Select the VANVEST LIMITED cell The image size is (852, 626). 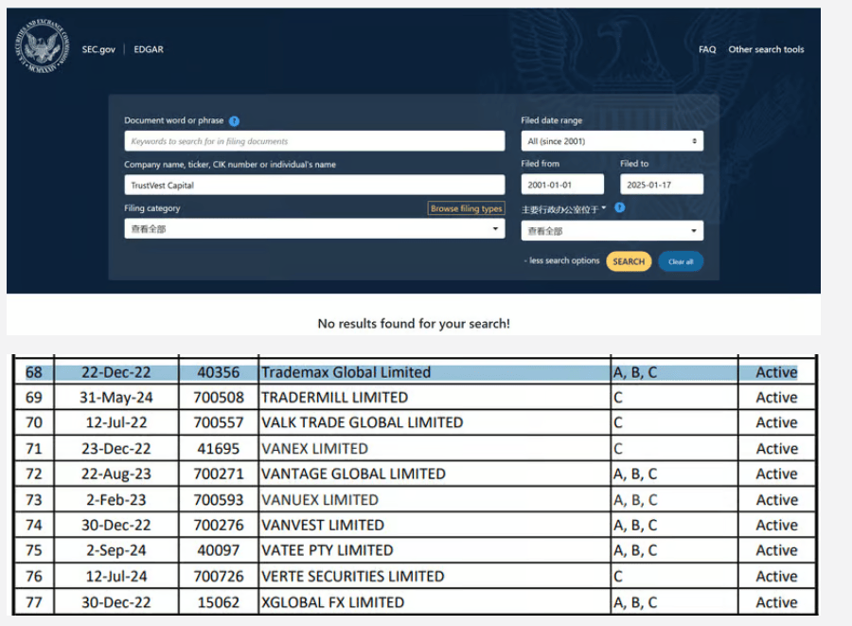[x=435, y=525]
